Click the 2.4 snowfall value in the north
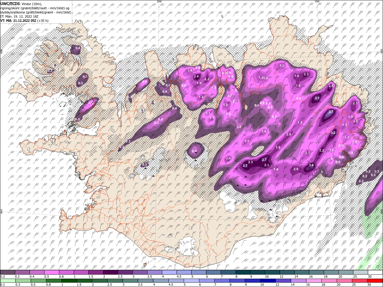This screenshot has width=383, height=287. click(196, 76)
